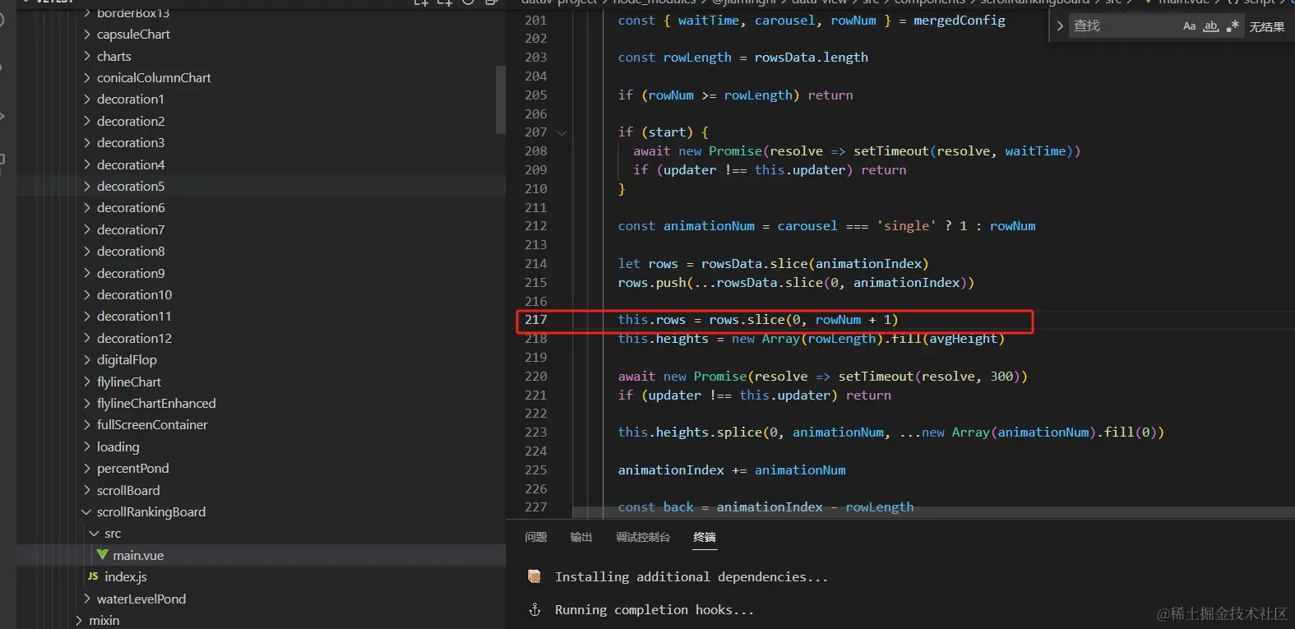
Task: Select the decoration10 folder row
Action: [261, 294]
